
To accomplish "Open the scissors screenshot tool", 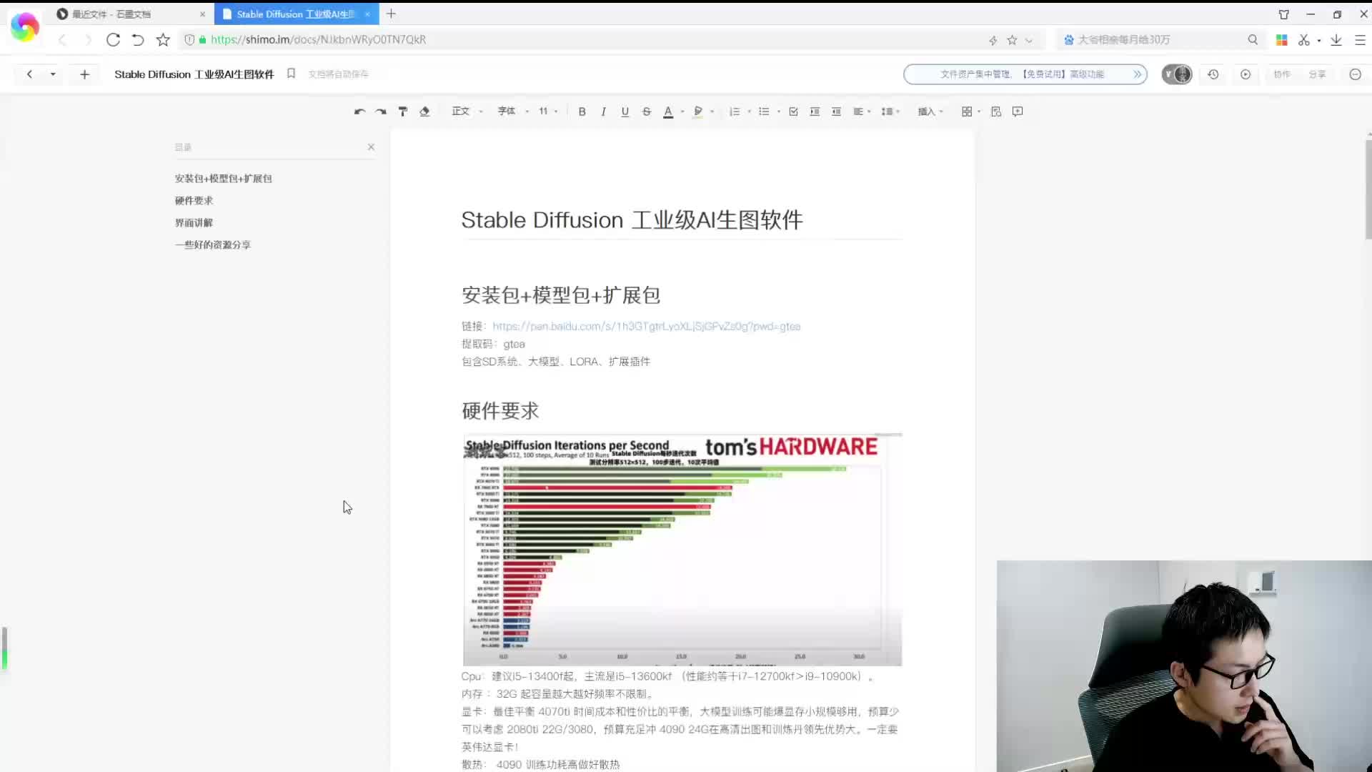I will [x=1304, y=40].
